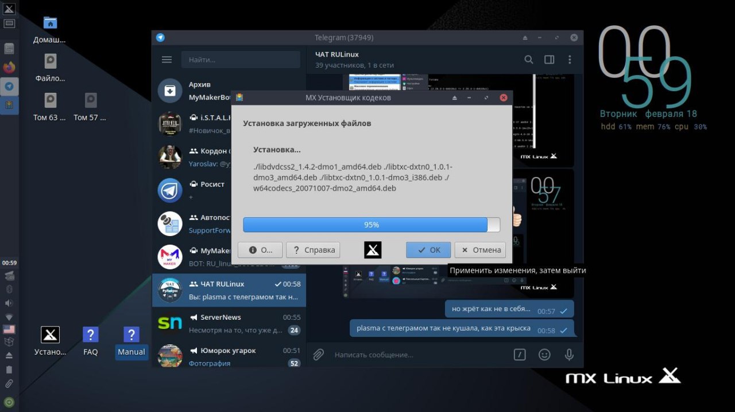The width and height of the screenshot is (735, 412).
Task: Open file manager from side panel
Action: click(9, 49)
